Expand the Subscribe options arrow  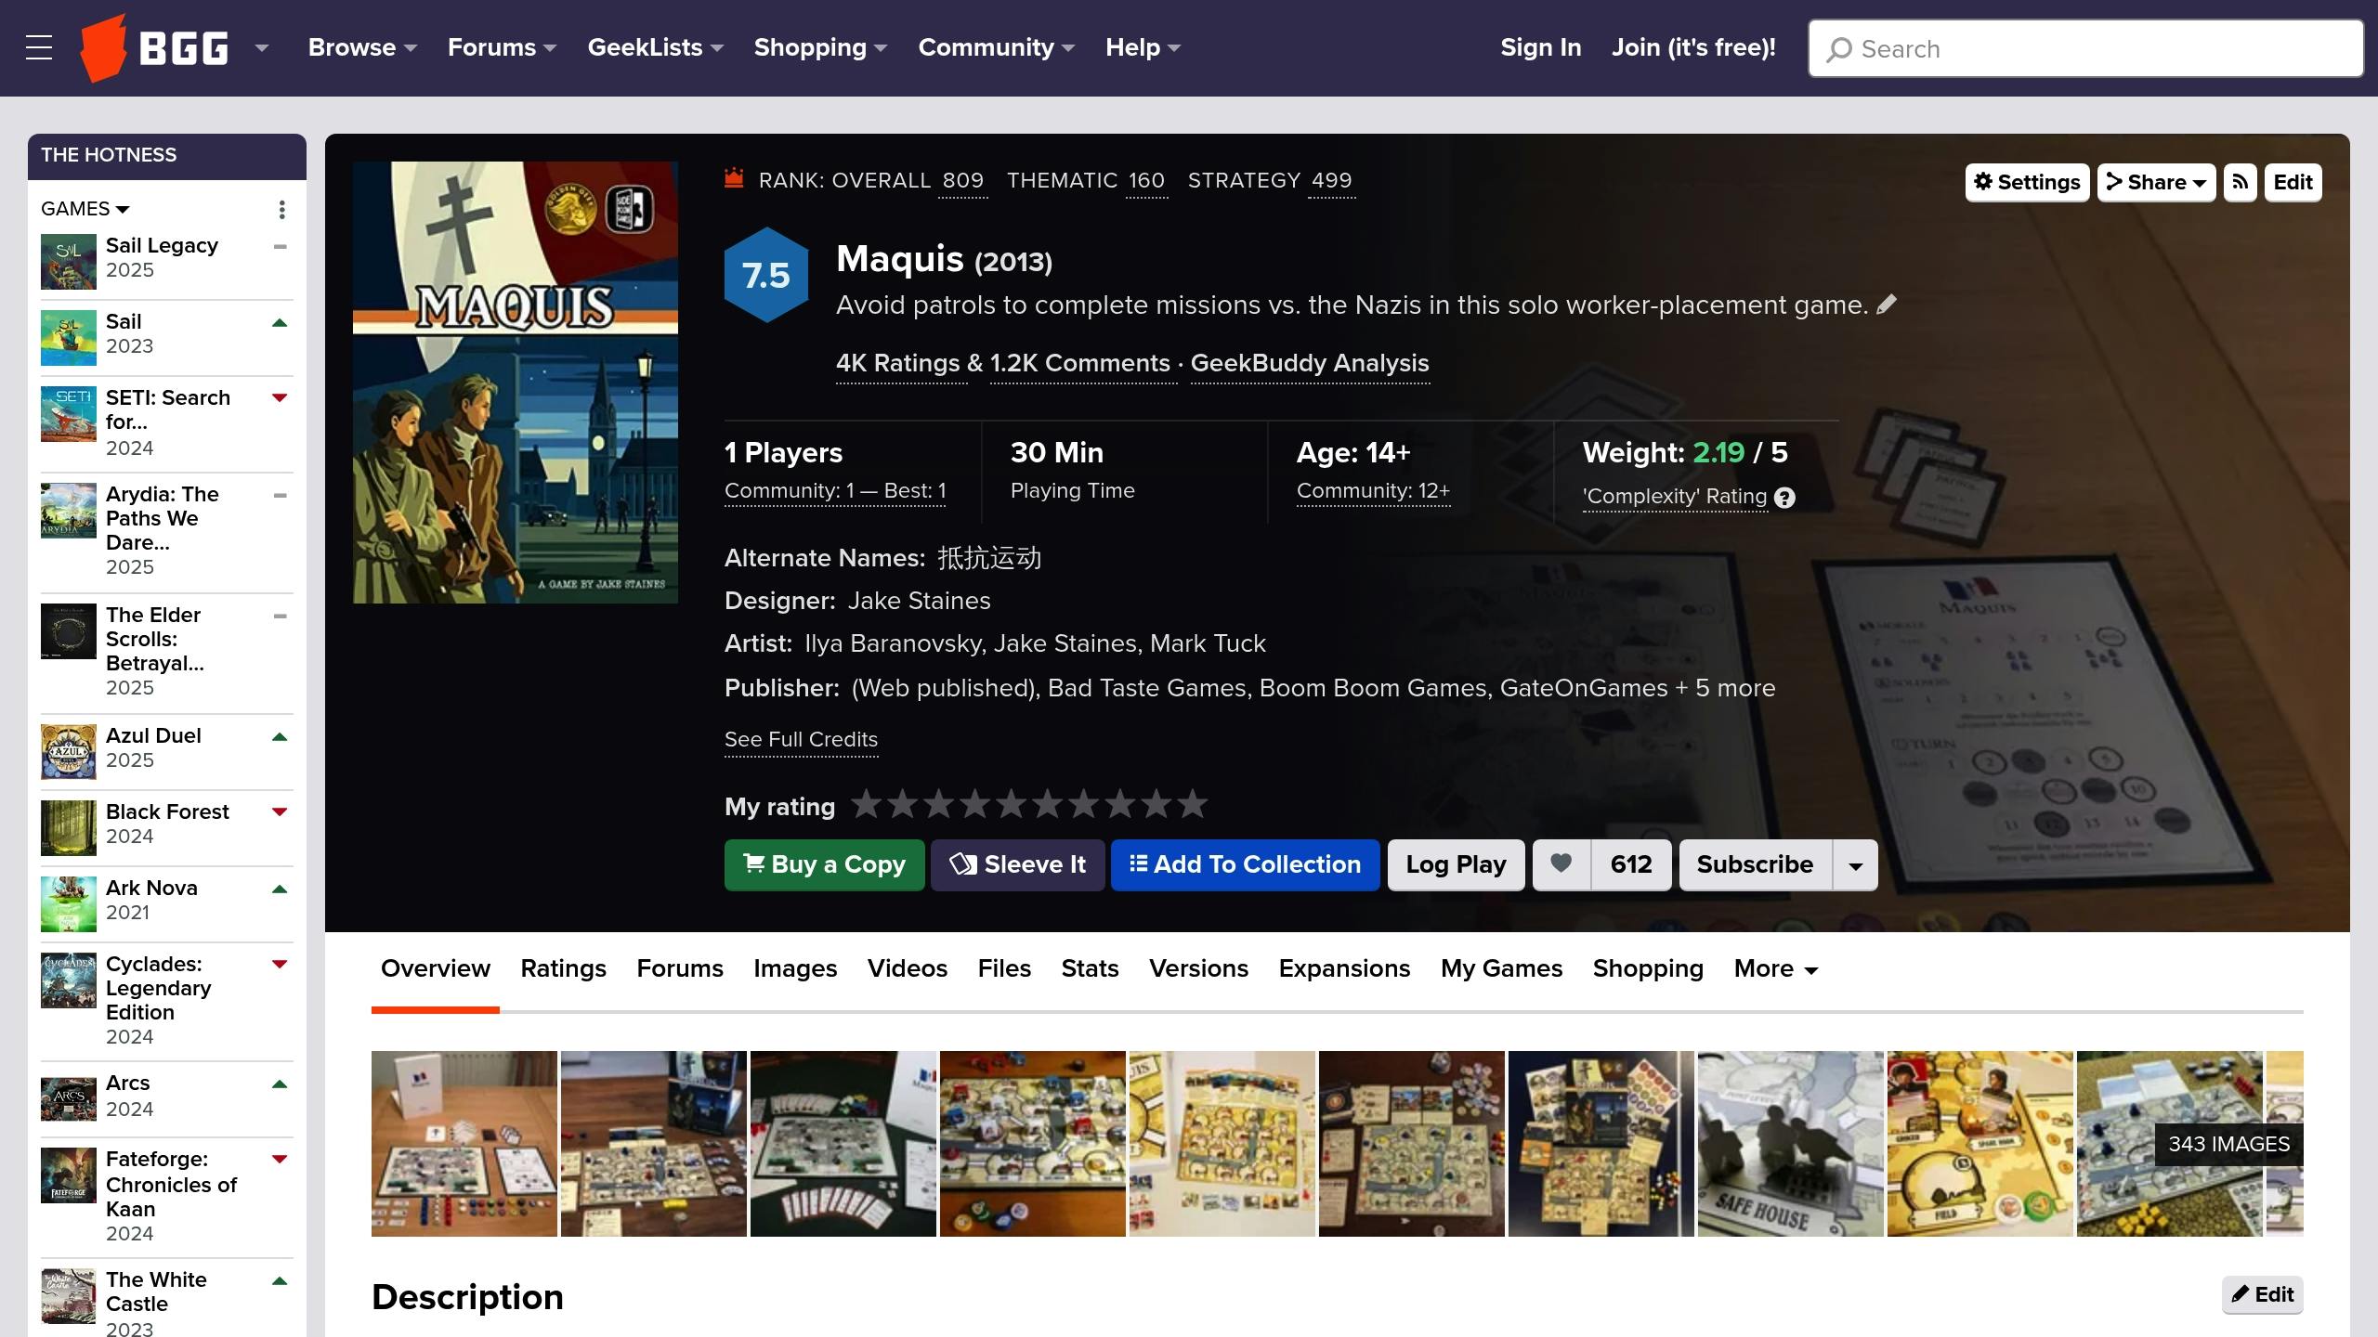(x=1855, y=864)
